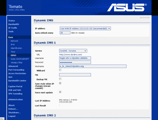Click the empty MX input field
The width and height of the screenshot is (158, 120).
tap(75, 75)
